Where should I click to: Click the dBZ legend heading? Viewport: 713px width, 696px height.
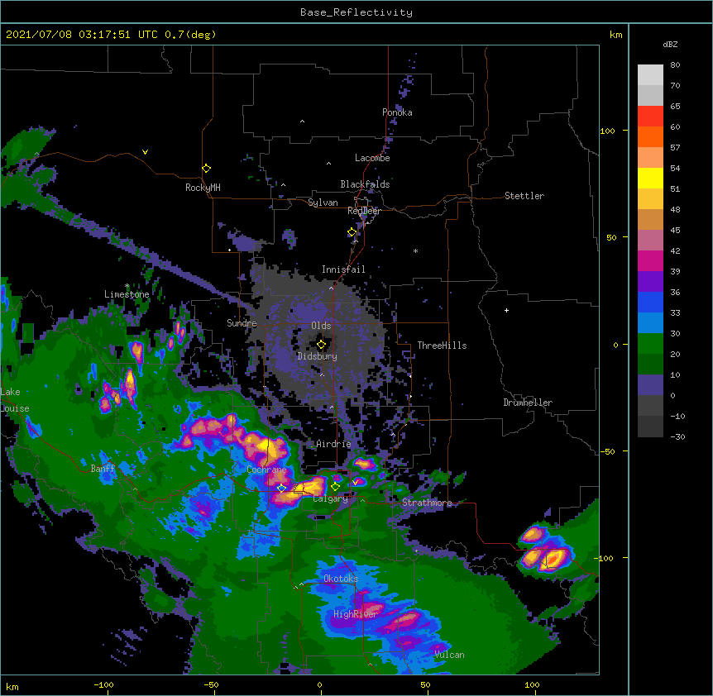tap(670, 44)
